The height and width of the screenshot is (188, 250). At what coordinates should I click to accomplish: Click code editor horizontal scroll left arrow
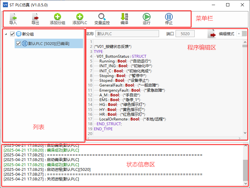tap(88, 138)
